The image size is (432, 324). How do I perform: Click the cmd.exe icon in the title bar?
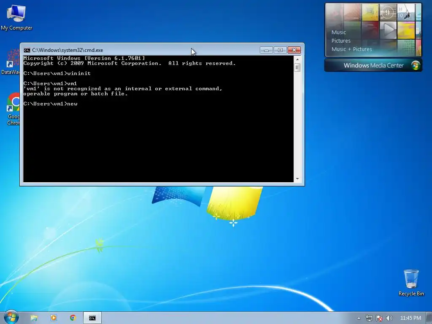pyautogui.click(x=27, y=50)
